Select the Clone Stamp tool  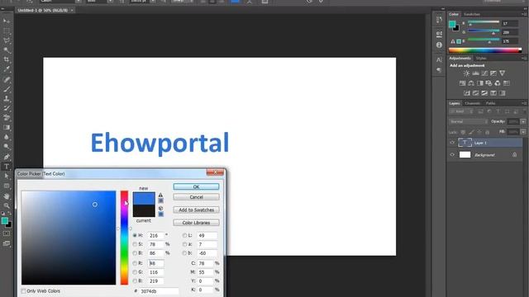pos(7,99)
